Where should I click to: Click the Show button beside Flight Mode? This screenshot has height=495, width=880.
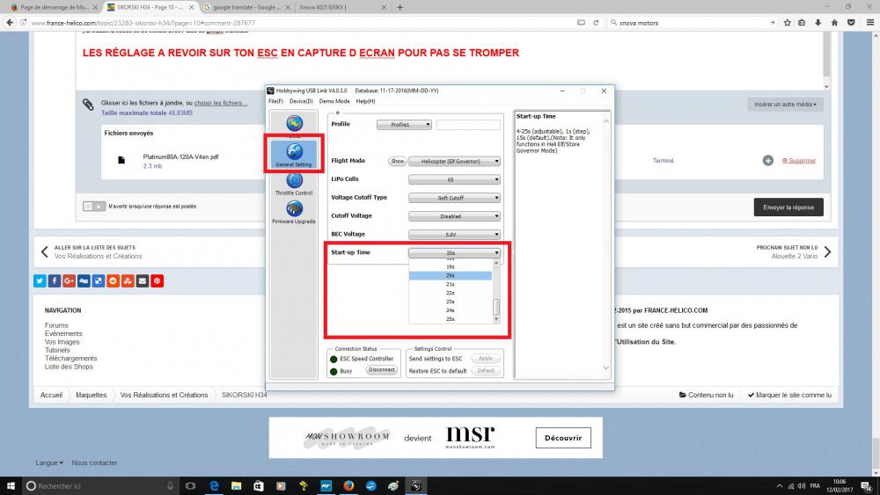[398, 162]
